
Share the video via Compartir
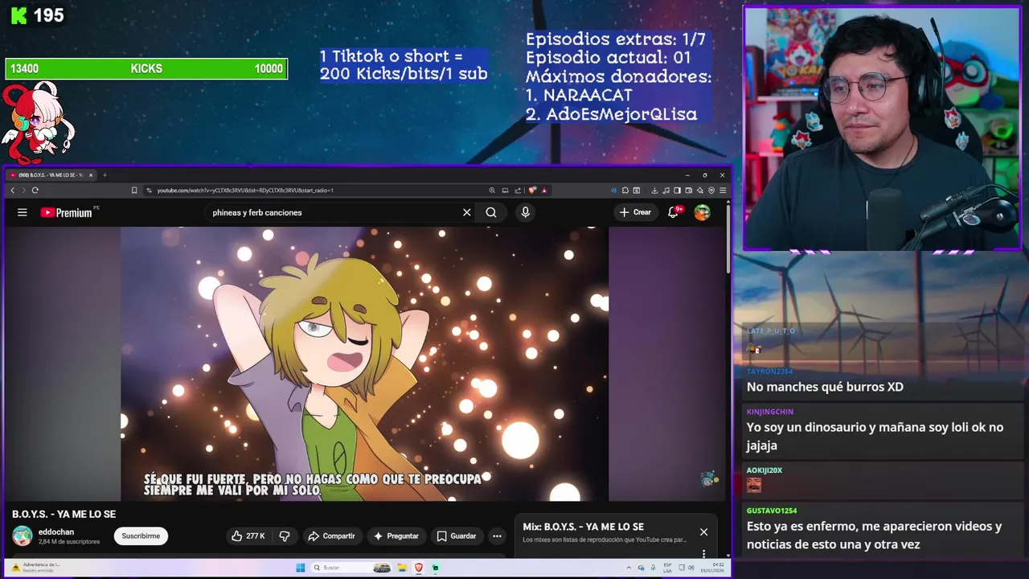click(x=332, y=536)
